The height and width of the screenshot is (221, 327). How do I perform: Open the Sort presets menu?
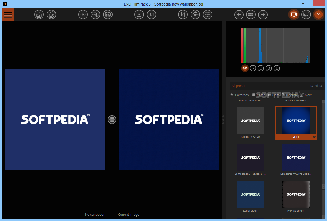[274, 95]
